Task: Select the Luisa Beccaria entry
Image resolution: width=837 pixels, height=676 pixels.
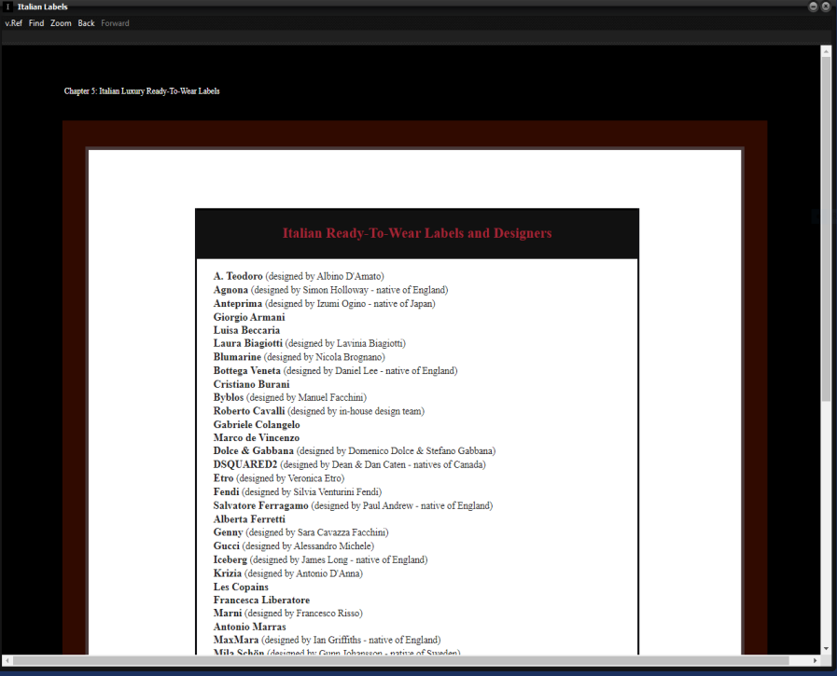Action: pyautogui.click(x=246, y=330)
